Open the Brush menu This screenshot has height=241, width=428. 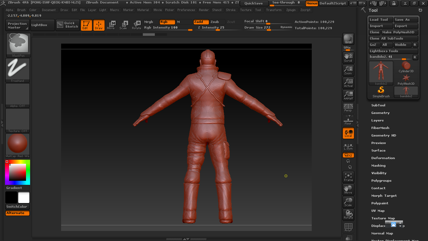[21, 10]
